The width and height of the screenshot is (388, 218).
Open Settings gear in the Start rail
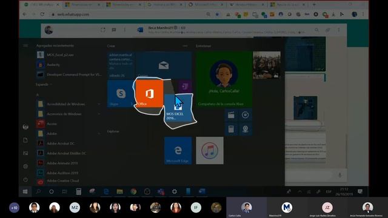25,167
